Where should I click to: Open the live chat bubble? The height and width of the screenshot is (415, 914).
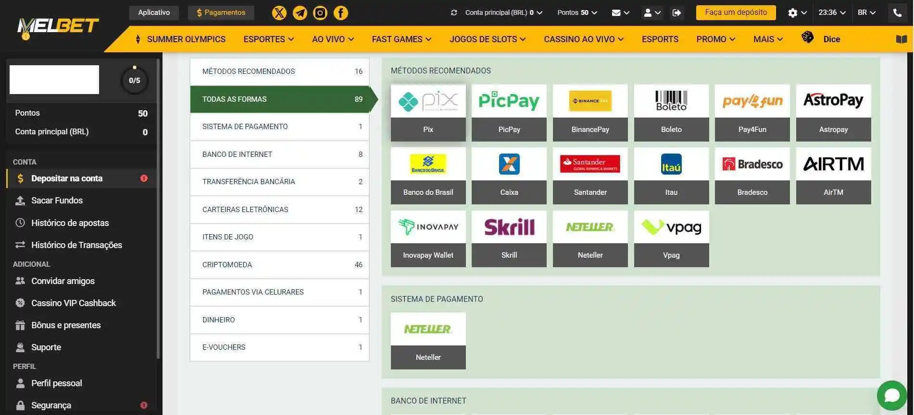891,396
